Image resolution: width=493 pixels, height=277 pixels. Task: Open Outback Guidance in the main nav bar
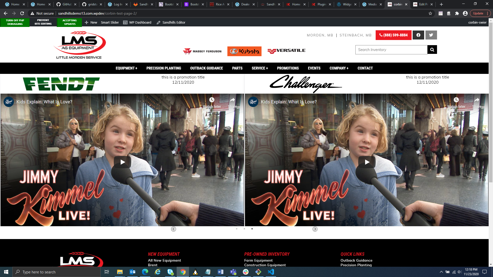206,68
